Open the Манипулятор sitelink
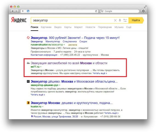 (x=53, y=42)
